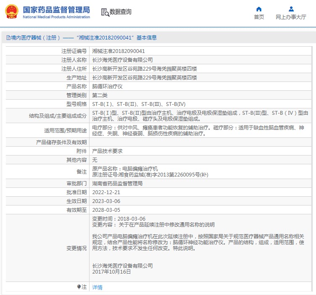This screenshot has width=316, height=295.
Task: Click expiry date 2028-03-05
Action: tap(106, 210)
